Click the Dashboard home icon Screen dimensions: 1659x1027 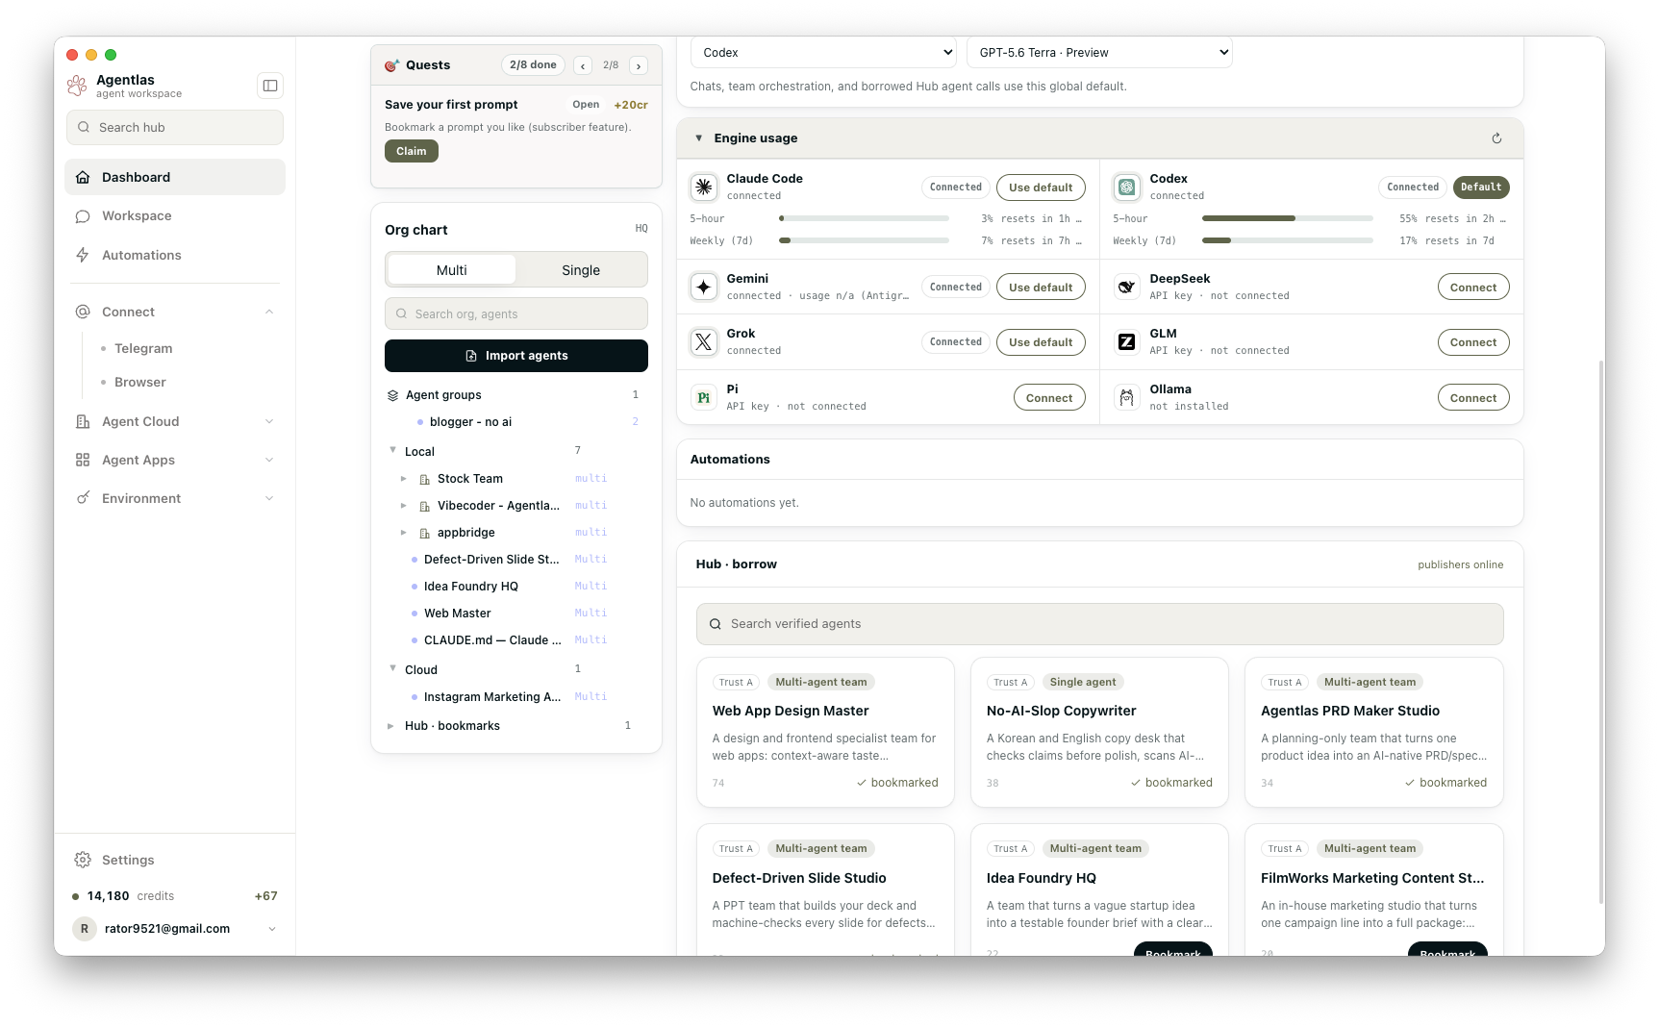[x=83, y=177]
